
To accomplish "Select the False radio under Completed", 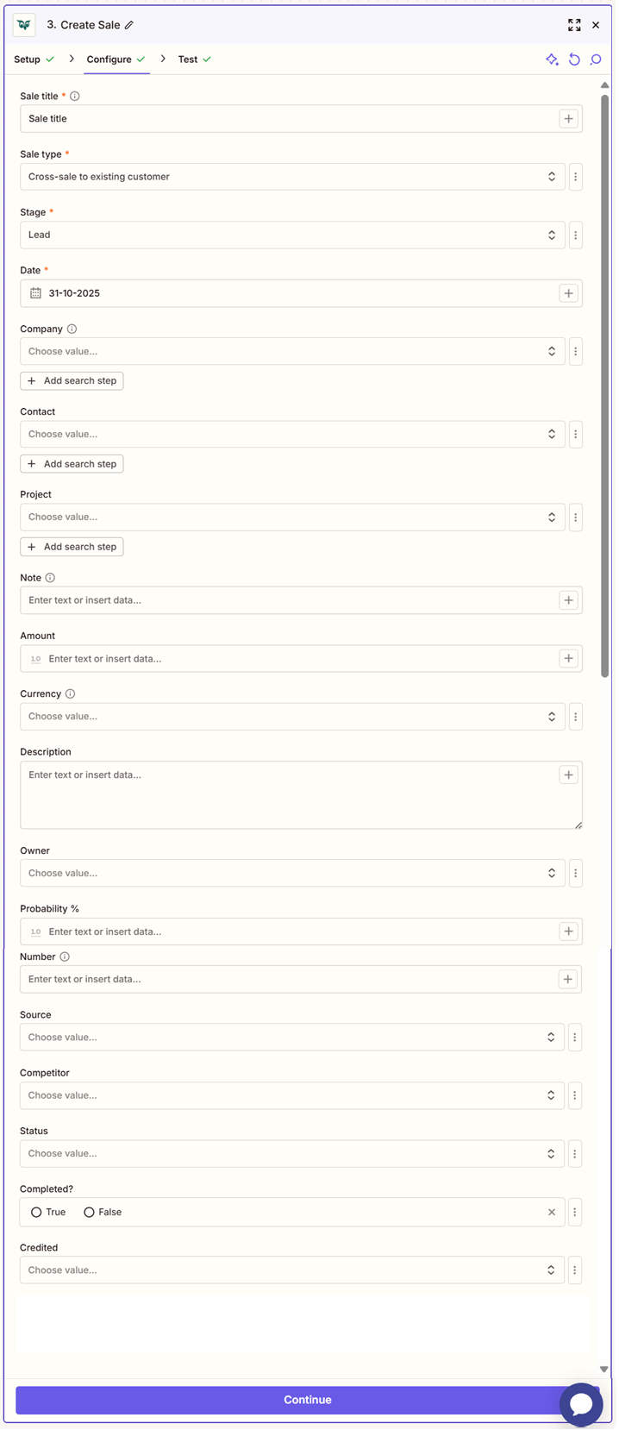I will 88,1212.
